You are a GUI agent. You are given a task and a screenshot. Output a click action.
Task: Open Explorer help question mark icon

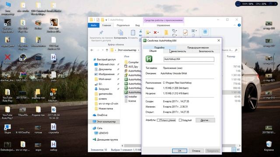239,25
